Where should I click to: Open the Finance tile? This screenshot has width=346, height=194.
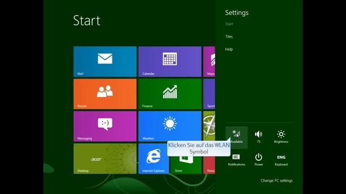(170, 94)
